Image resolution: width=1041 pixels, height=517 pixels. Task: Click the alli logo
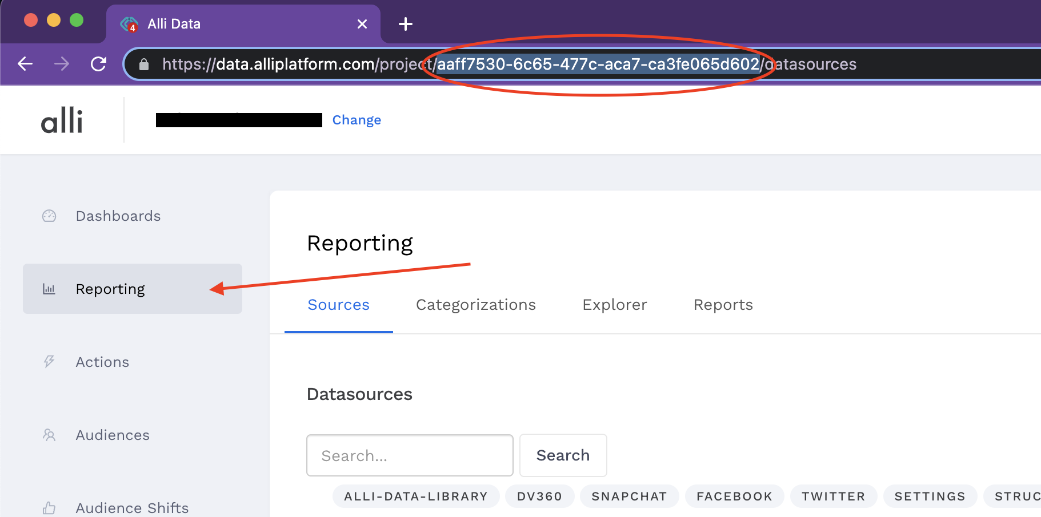tap(62, 119)
